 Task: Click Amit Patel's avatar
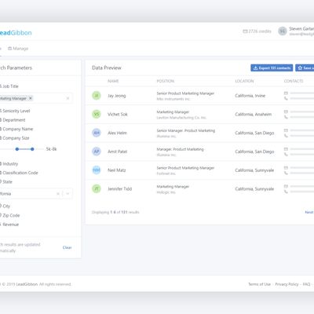[x=97, y=152]
